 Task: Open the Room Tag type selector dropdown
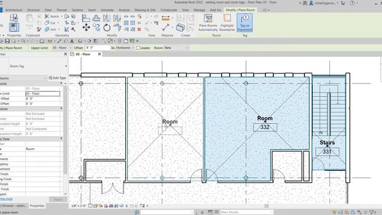66,66
